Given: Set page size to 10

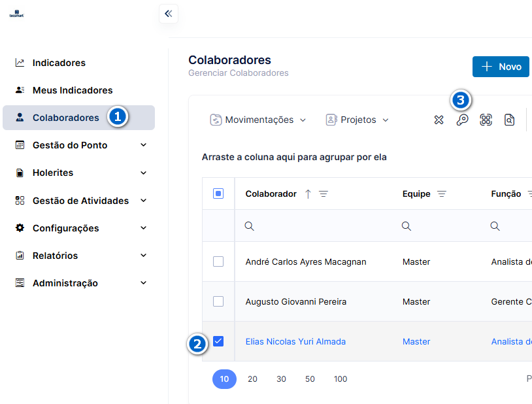Looking at the screenshot, I should [224, 379].
